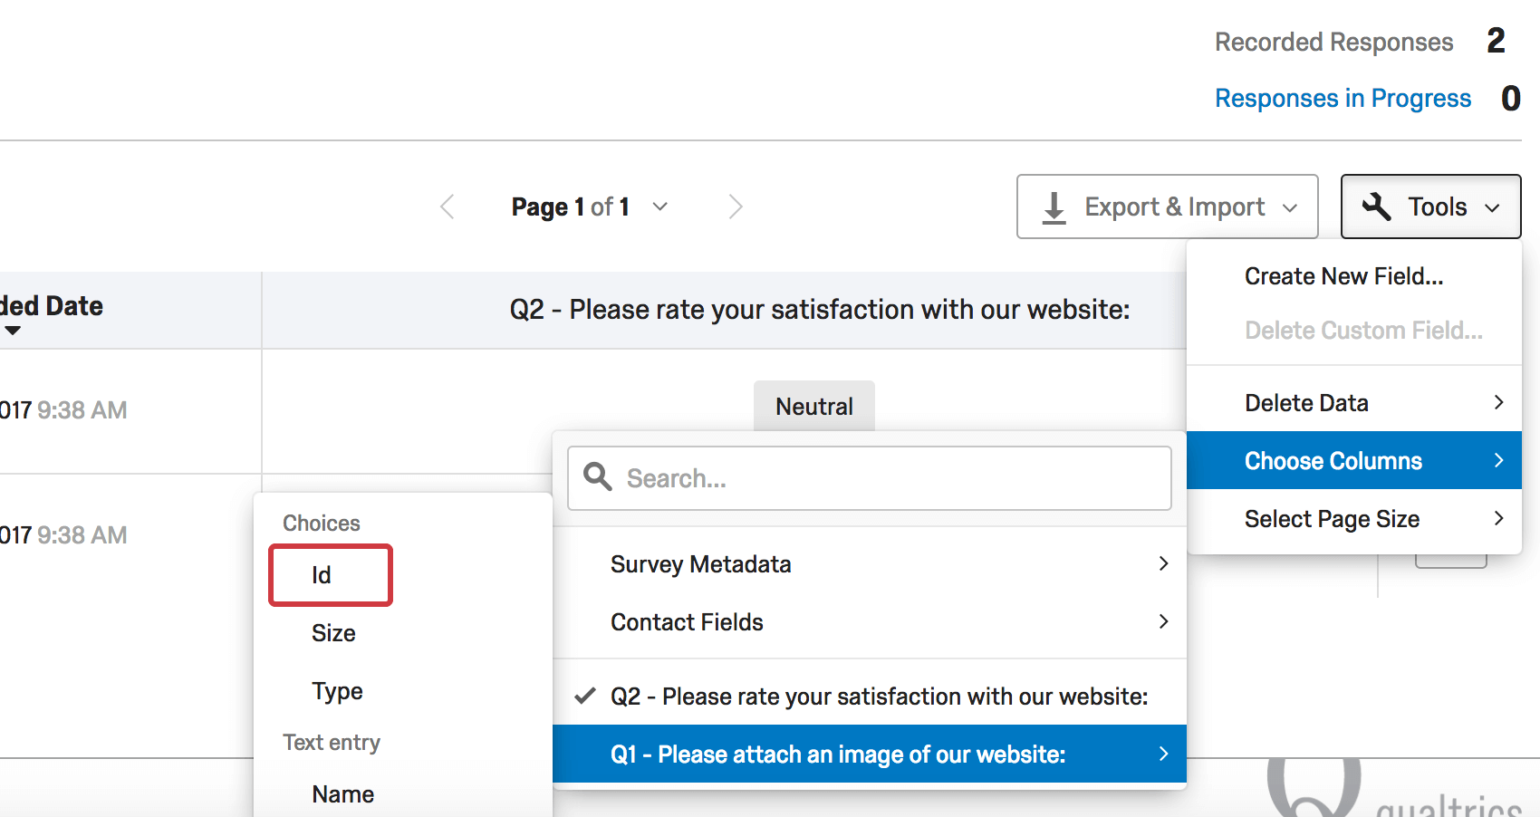This screenshot has height=817, width=1540.
Task: Select the Id column choice
Action: [x=331, y=575]
